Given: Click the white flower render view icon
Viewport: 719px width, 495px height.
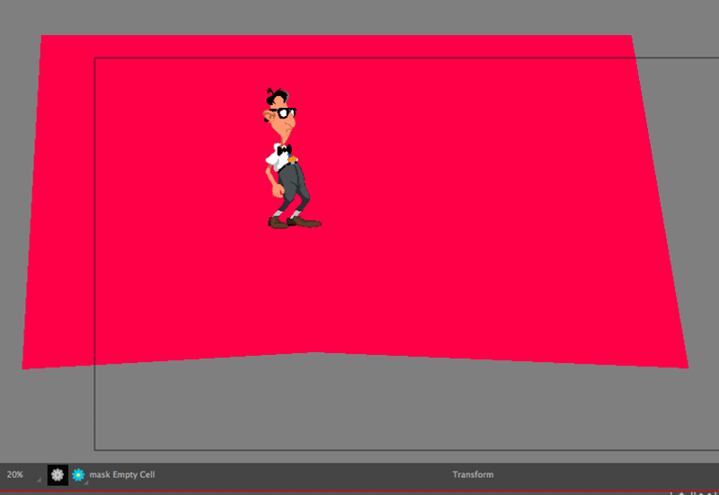Looking at the screenshot, I should [x=58, y=475].
